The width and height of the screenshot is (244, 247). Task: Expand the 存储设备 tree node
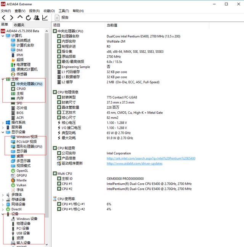[3, 200]
